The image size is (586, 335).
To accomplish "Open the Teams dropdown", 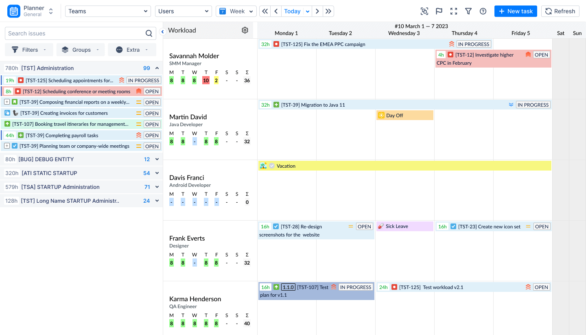I will (108, 11).
